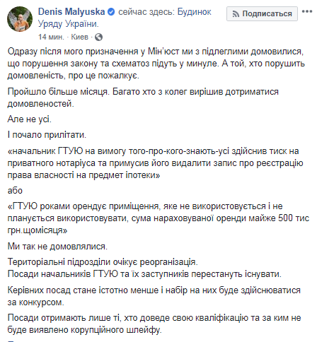This screenshot has width=317, height=342.
Task: Open Denis Malyuska's profile picture
Action: [20, 19]
